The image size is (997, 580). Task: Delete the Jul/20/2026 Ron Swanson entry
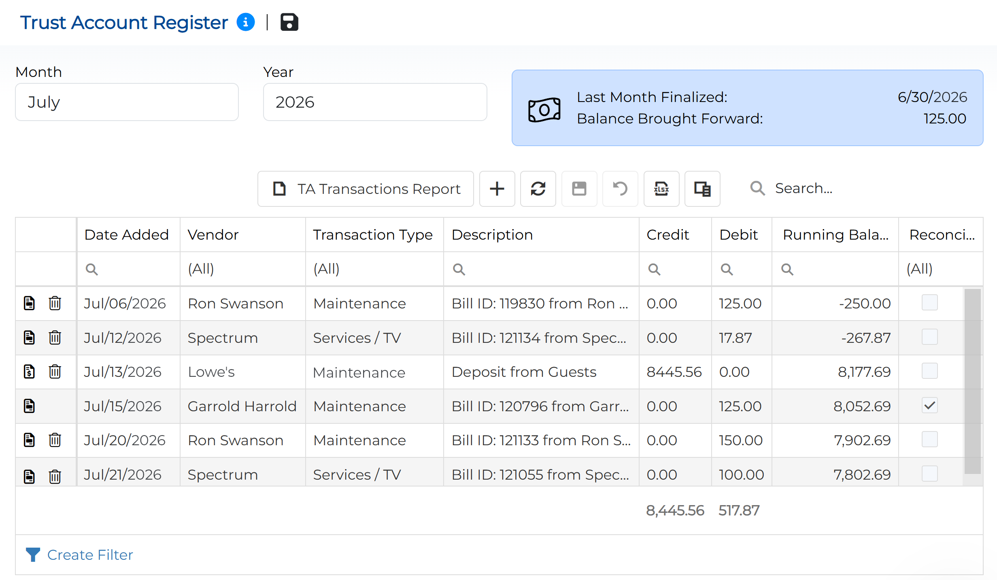click(x=55, y=440)
